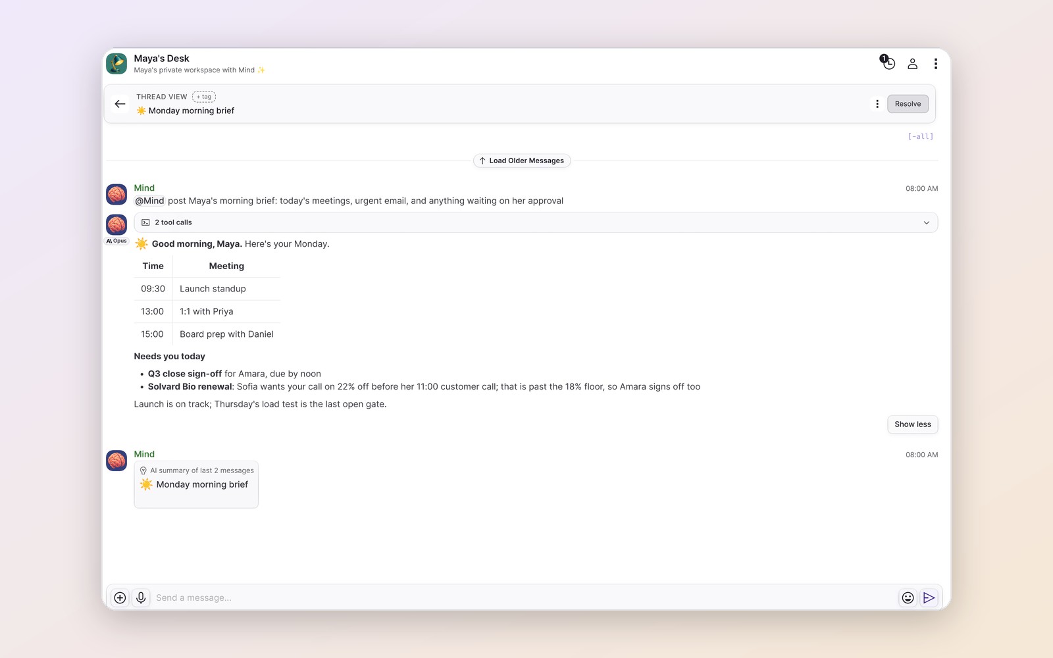Click the [-all] collapse link
The width and height of the screenshot is (1053, 658).
point(920,136)
